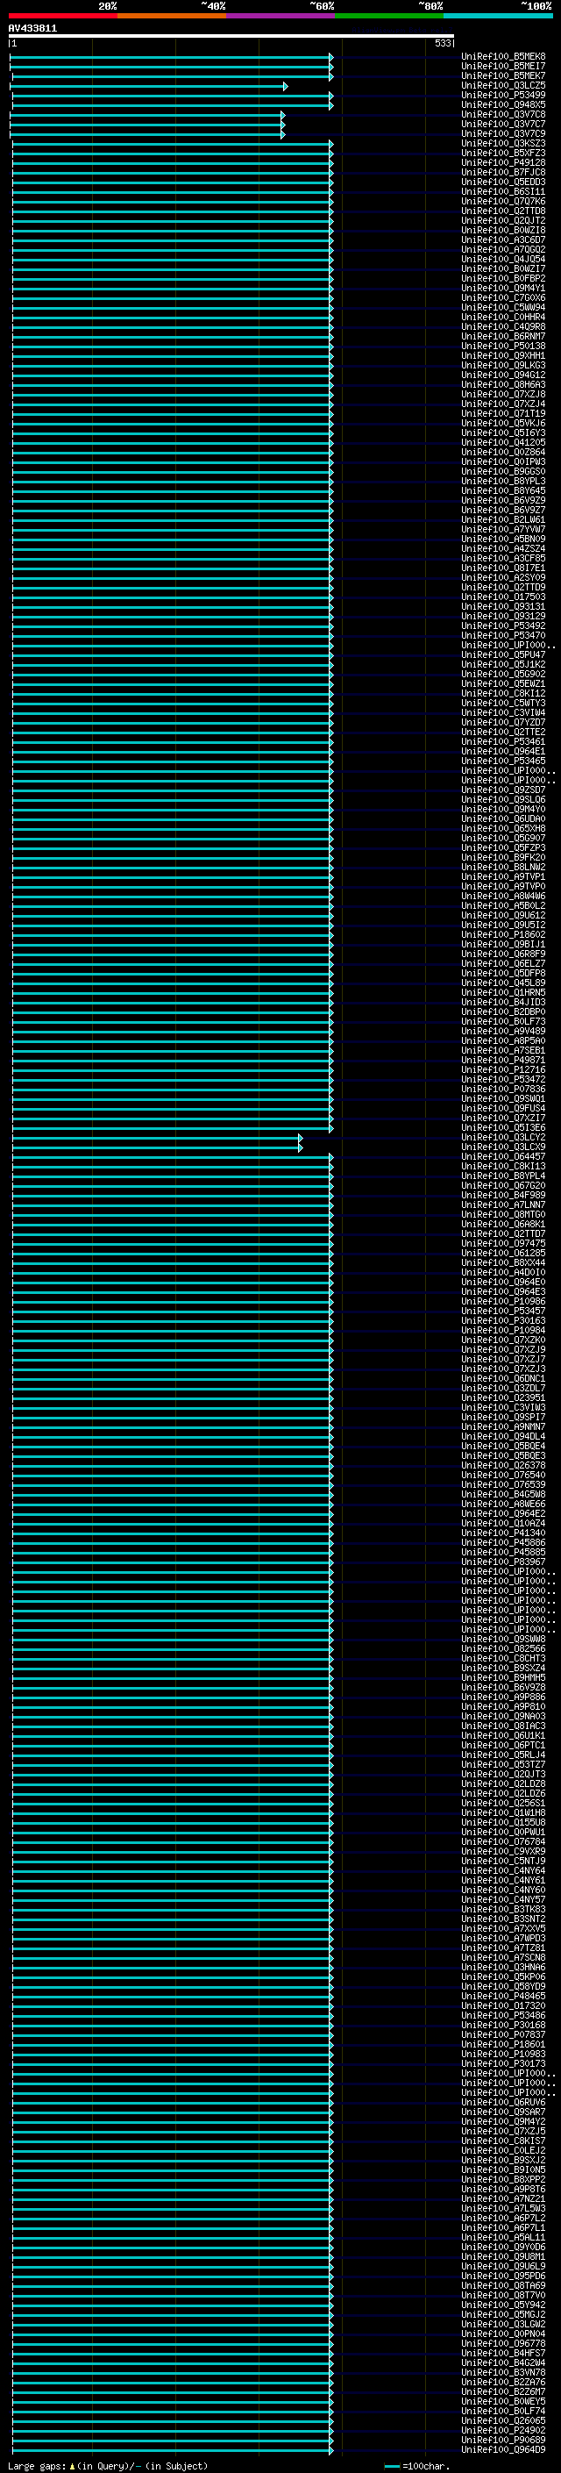
Task: Click the text UniRef100_Q9SPI7
Action: [502, 1417]
